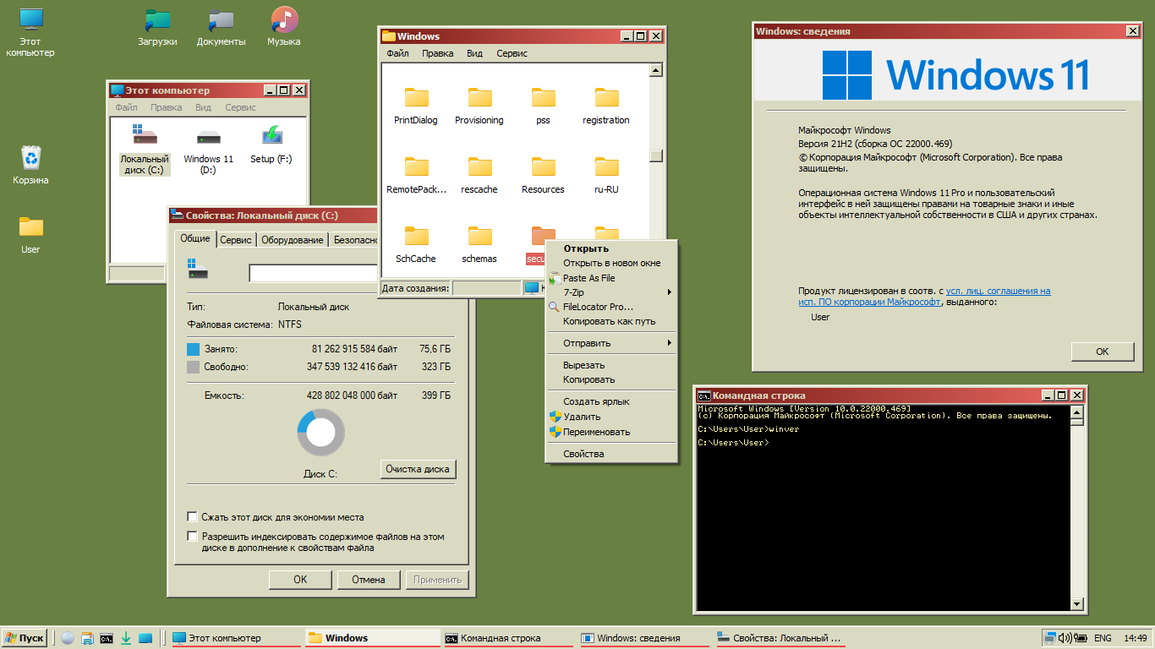Viewport: 1155px width, 649px height.
Task: Launch command prompt from quick launch bar
Action: [x=107, y=638]
